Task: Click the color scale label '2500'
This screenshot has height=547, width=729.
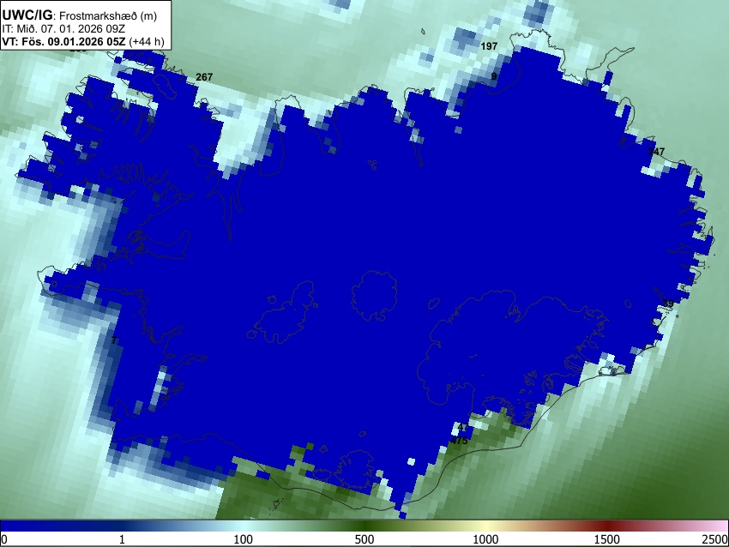Action: click(716, 539)
